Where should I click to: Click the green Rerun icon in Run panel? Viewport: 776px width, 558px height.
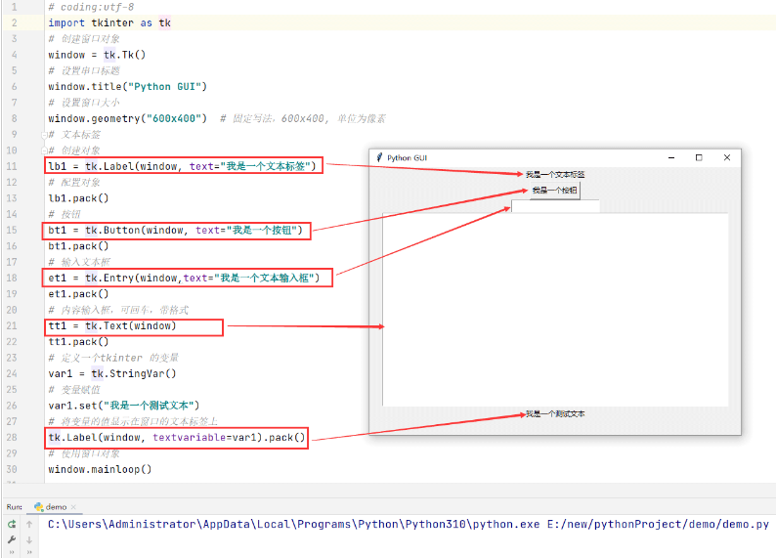(x=12, y=524)
